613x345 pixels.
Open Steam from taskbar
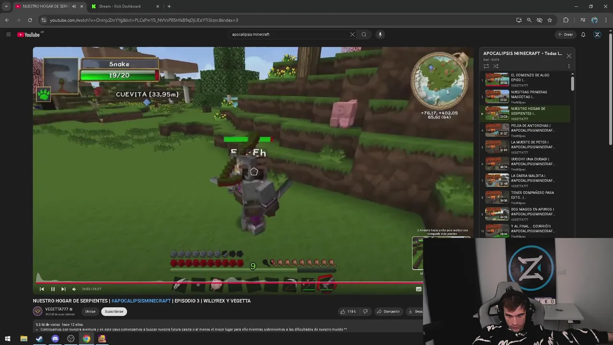pos(39,339)
